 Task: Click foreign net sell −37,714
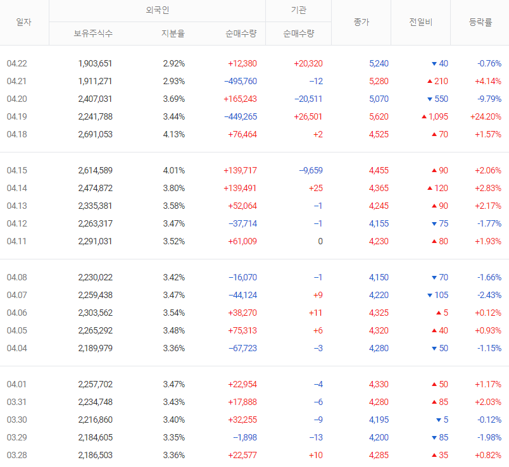coord(243,223)
